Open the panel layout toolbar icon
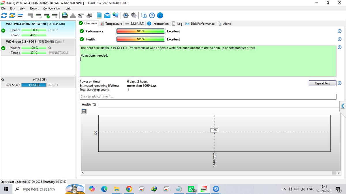The height and width of the screenshot is (194, 346). [20, 15]
